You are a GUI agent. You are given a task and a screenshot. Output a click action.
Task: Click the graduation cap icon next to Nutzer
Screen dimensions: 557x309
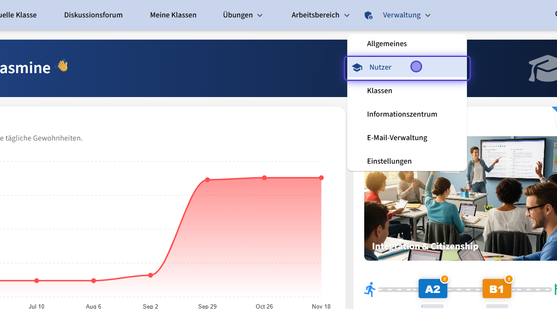357,67
